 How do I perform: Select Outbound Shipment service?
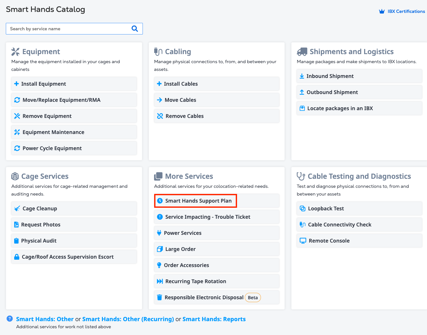click(x=359, y=92)
